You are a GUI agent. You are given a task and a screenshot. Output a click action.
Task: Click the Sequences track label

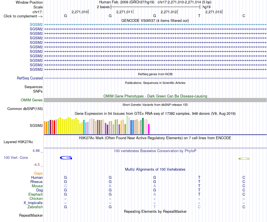[33, 87]
